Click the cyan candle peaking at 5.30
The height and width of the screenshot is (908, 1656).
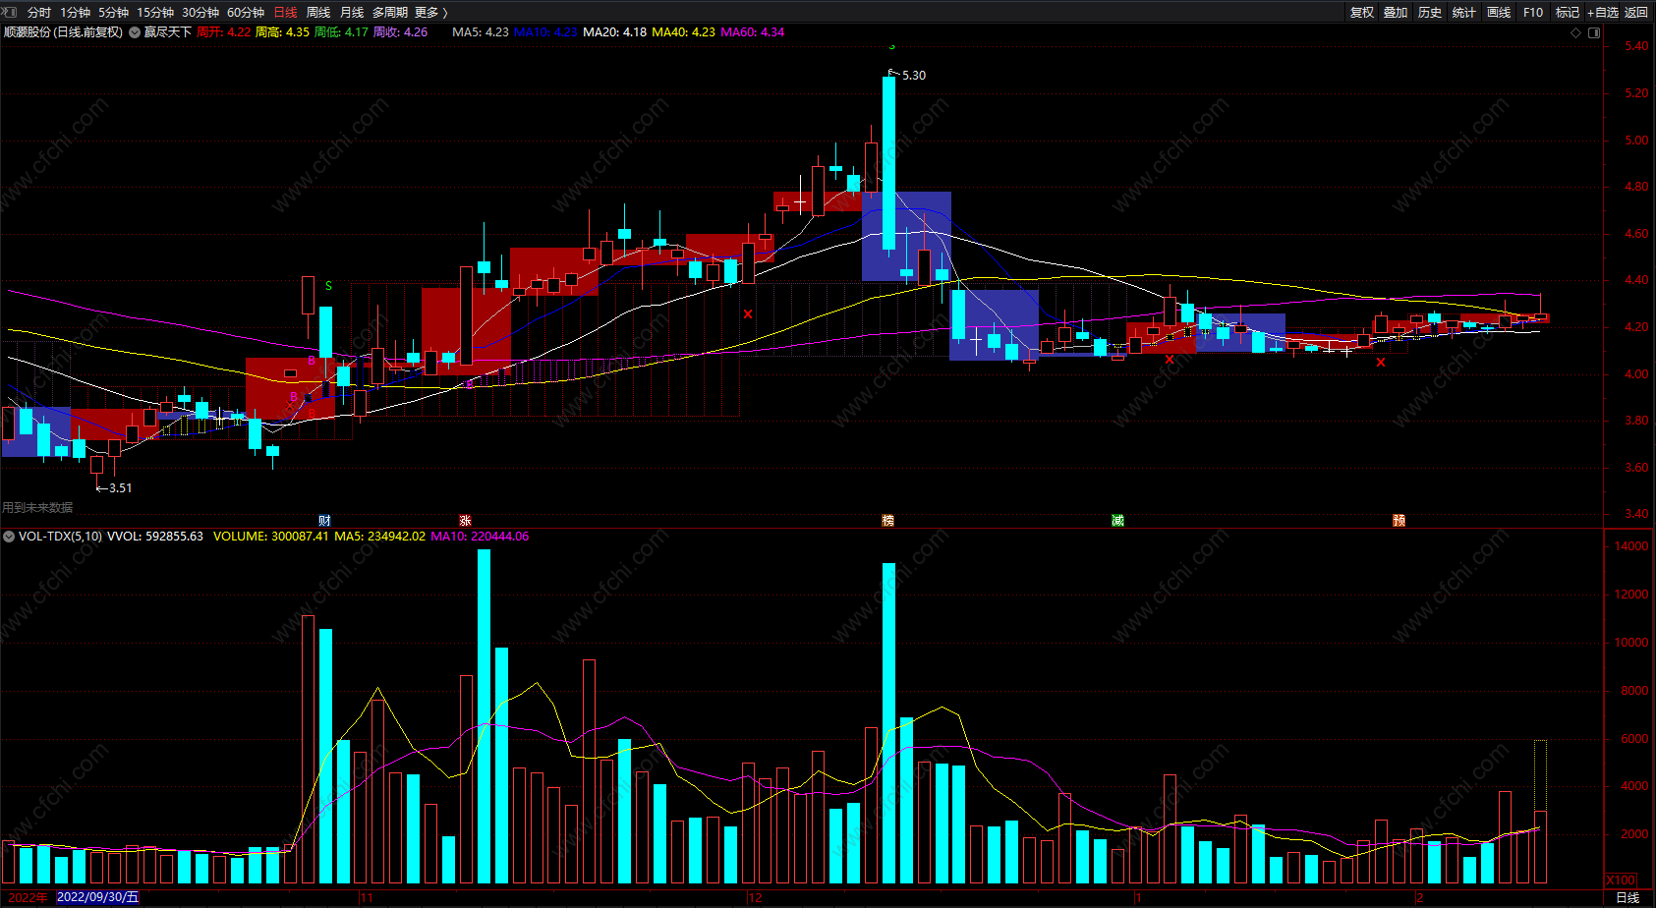point(888,163)
